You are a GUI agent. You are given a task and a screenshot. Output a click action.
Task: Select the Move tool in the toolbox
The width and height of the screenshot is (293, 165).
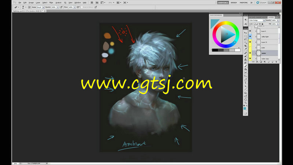[245, 33]
